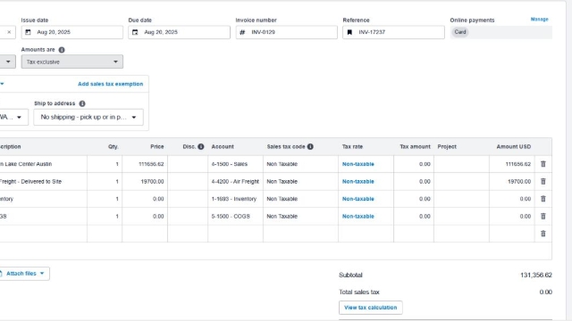Viewport: 572px width, 321px height.
Task: Click the Issue date field Aug 20, 2025
Action: [72, 32]
